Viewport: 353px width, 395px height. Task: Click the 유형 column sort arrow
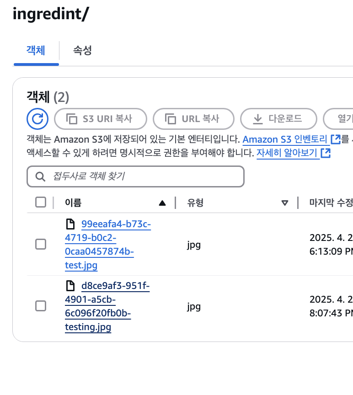(x=285, y=203)
